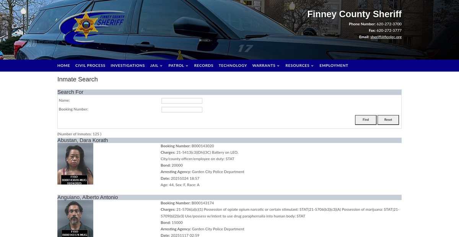Go to CIVIL PROCESS page
Image resolution: width=459 pixels, height=237 pixels.
coord(90,65)
